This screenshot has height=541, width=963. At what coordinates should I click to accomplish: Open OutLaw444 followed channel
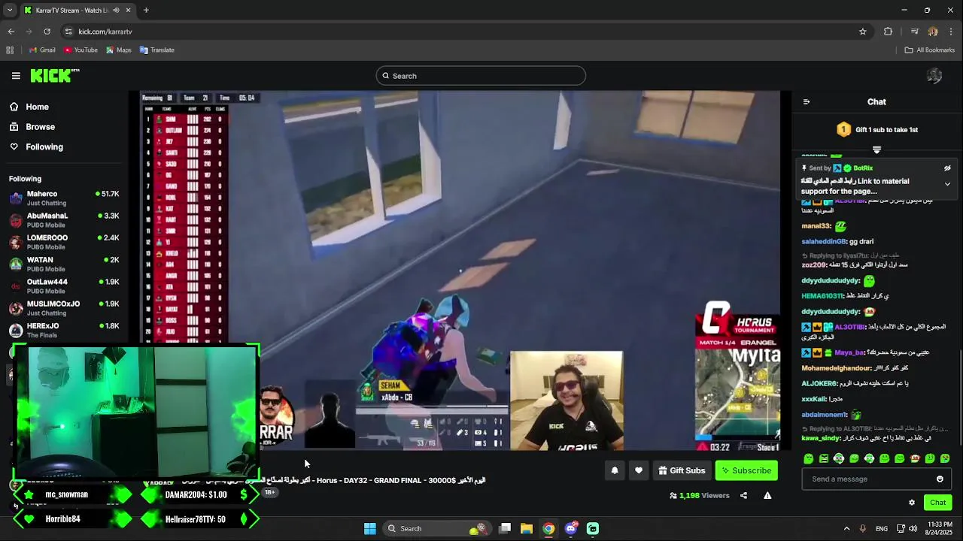[x=64, y=286]
